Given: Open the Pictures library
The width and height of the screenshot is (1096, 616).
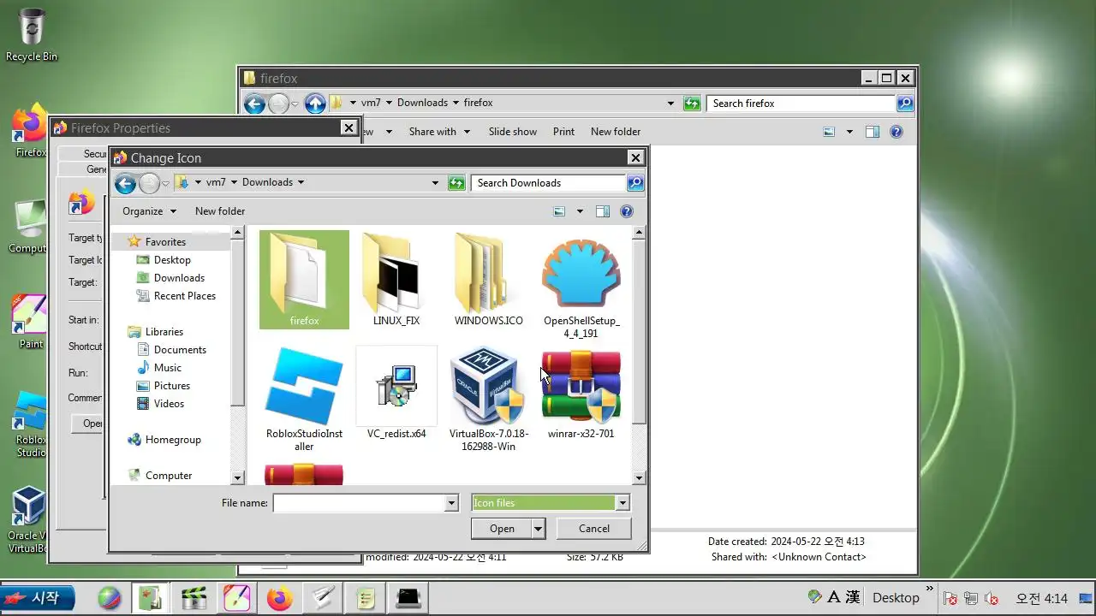Looking at the screenshot, I should pyautogui.click(x=171, y=386).
